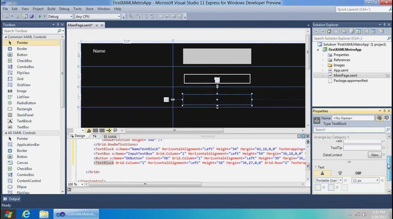
Task: Open the Debug menu
Action: pyautogui.click(x=64, y=9)
